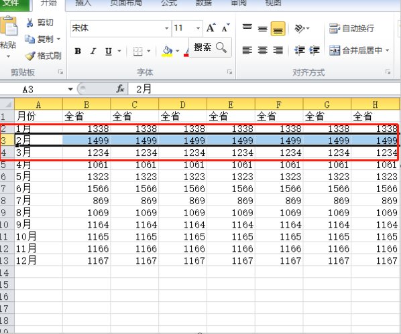Click the insert function fx icon

click(x=120, y=89)
